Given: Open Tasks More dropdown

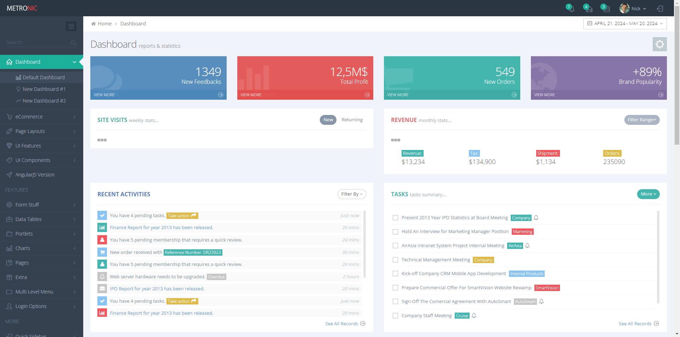Looking at the screenshot, I should [x=648, y=194].
